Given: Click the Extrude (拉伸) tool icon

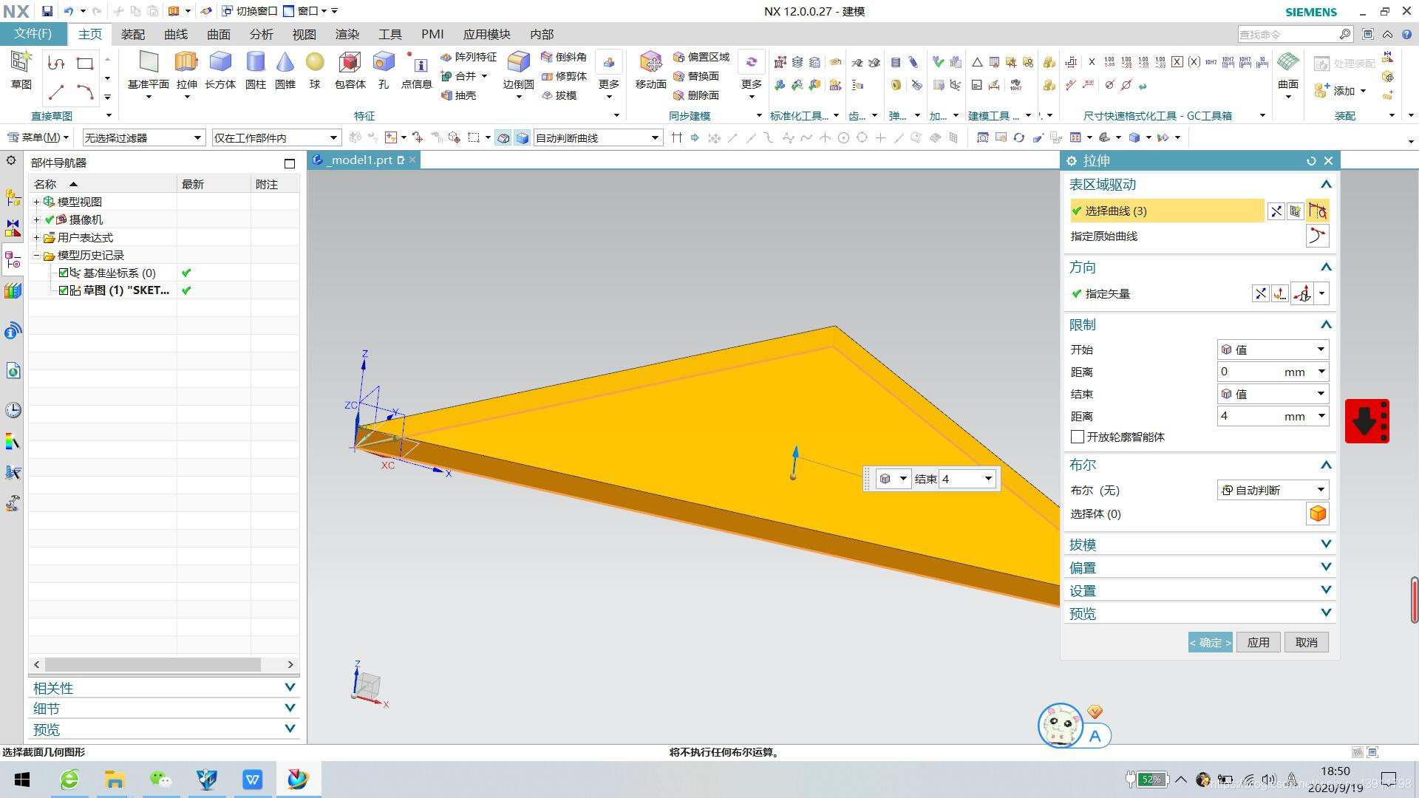Looking at the screenshot, I should [x=186, y=64].
